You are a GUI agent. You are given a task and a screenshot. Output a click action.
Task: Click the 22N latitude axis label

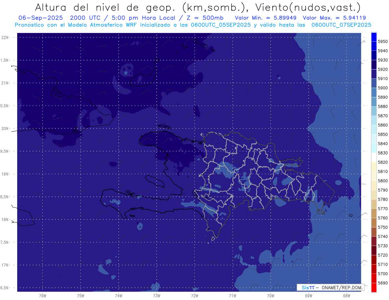coord(5,37)
